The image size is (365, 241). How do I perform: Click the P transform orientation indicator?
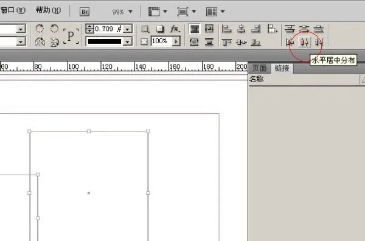[x=71, y=36]
